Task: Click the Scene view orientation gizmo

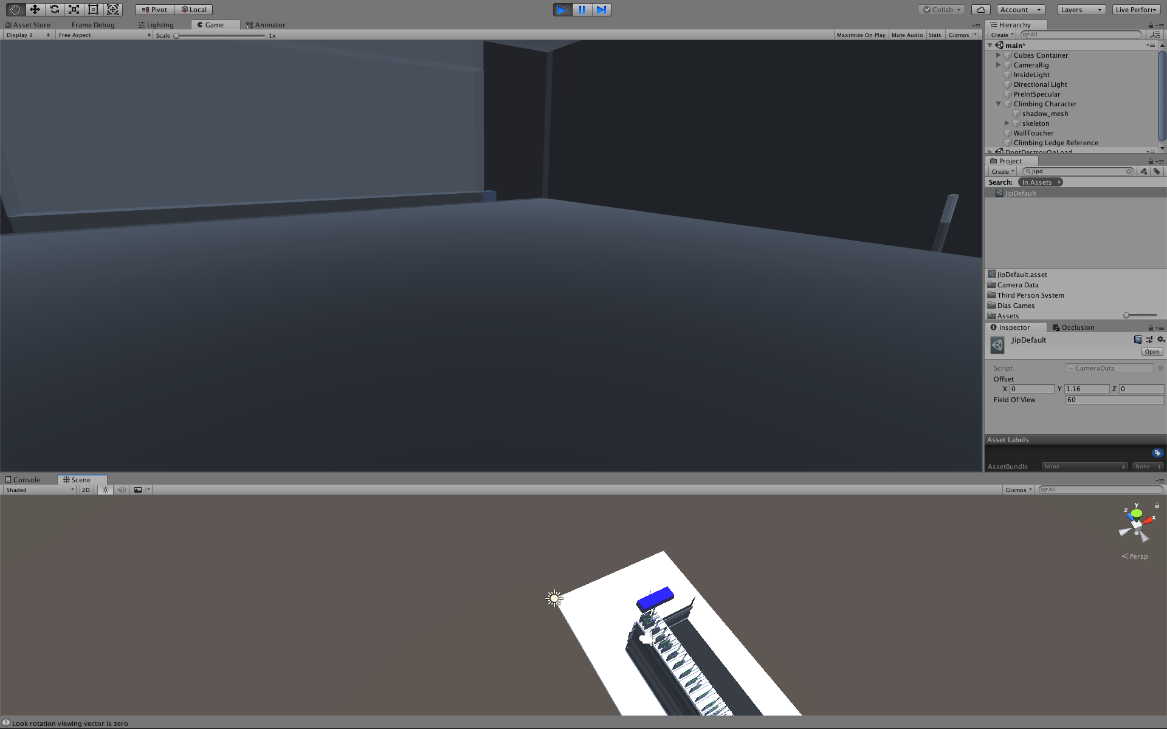Action: pyautogui.click(x=1135, y=525)
